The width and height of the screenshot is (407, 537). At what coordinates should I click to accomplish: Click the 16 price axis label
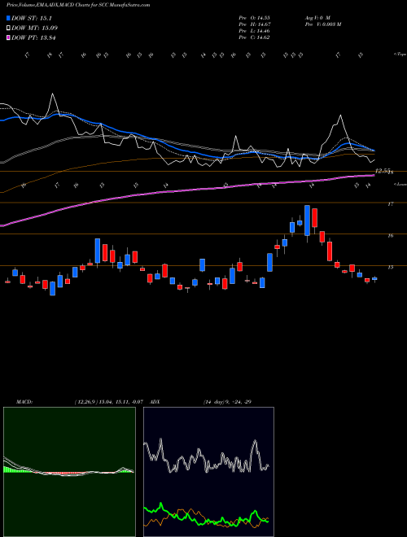(390, 235)
